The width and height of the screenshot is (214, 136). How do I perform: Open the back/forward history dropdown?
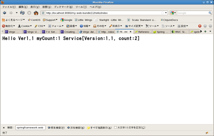pyautogui.click(x=17, y=13)
